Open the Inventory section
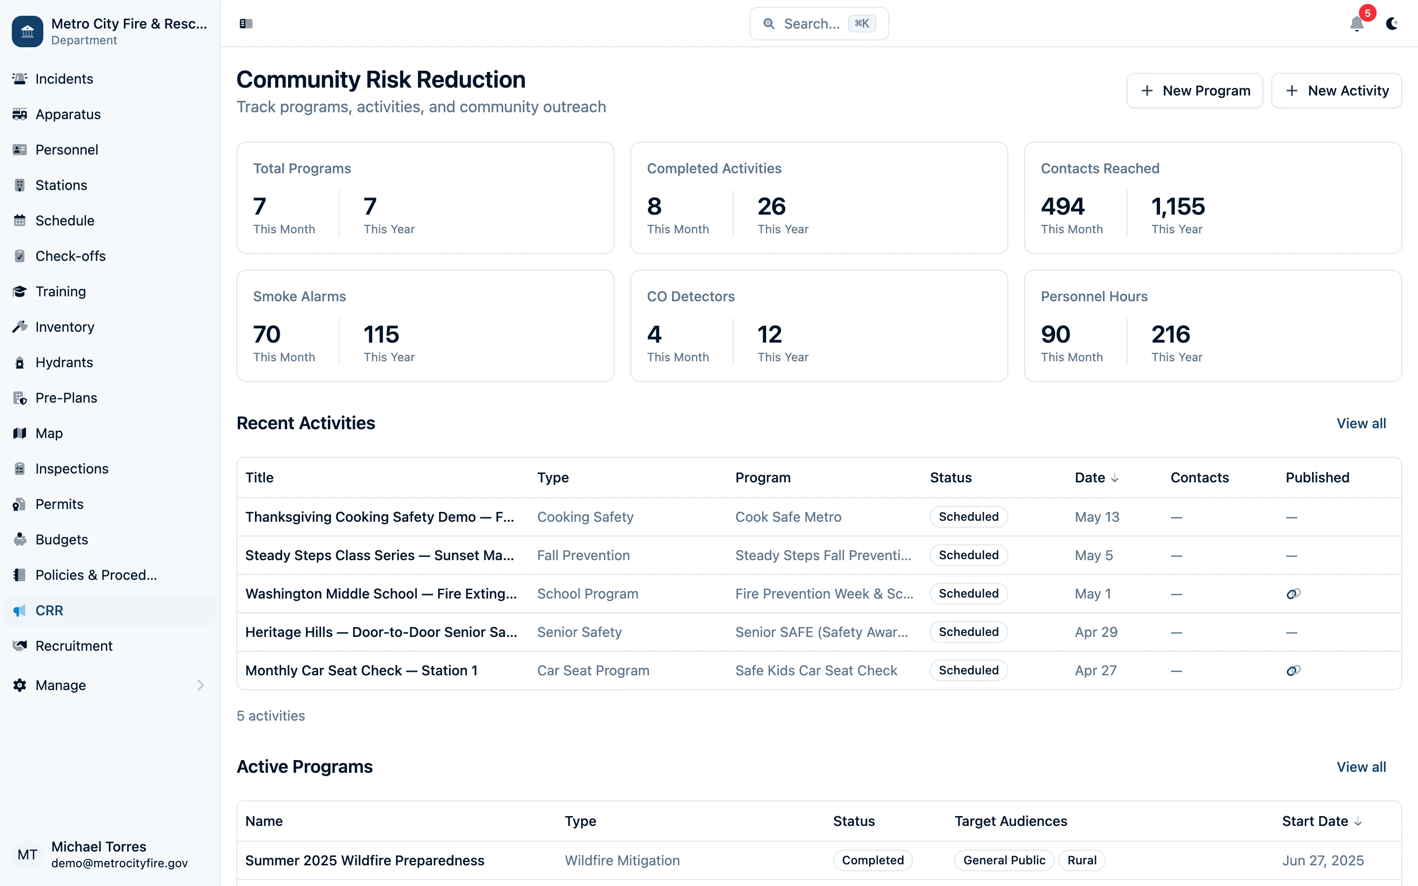The image size is (1418, 886). point(64,326)
